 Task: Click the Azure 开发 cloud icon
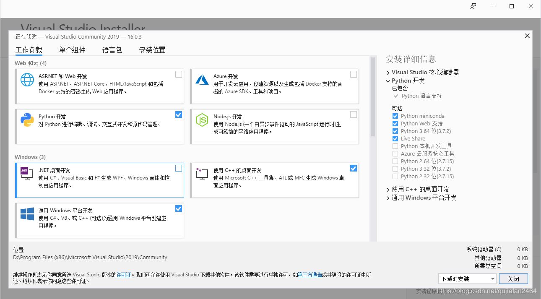[x=202, y=81]
